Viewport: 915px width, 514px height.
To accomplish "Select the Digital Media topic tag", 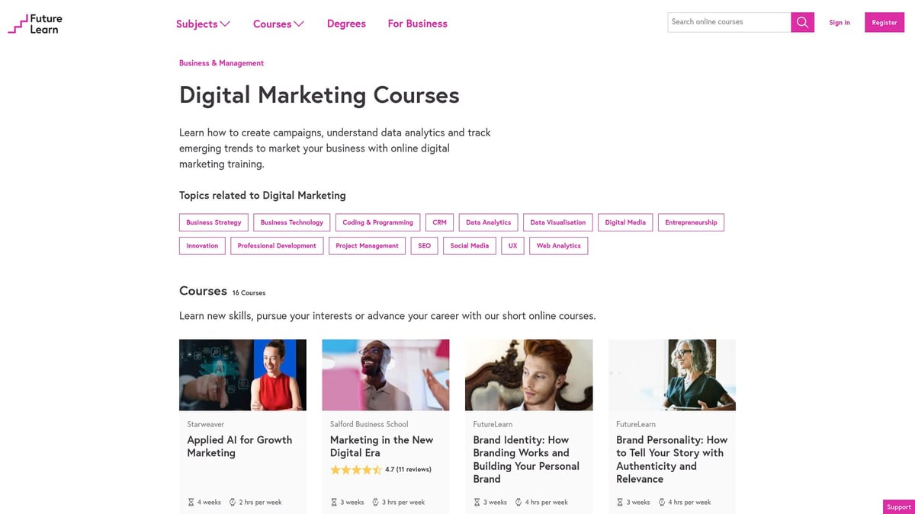I will pyautogui.click(x=625, y=222).
